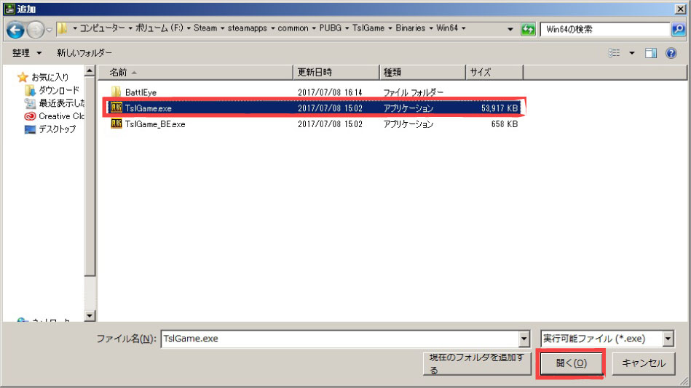Click the Back navigation arrow button

(15, 30)
